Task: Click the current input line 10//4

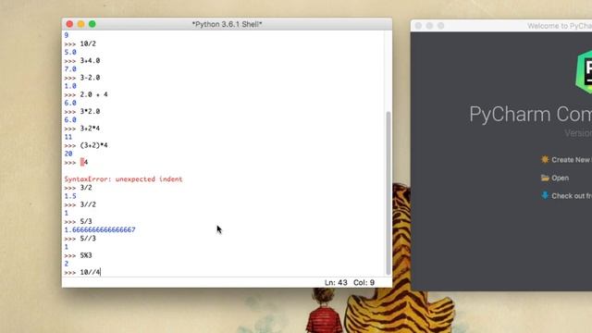Action: [91, 272]
